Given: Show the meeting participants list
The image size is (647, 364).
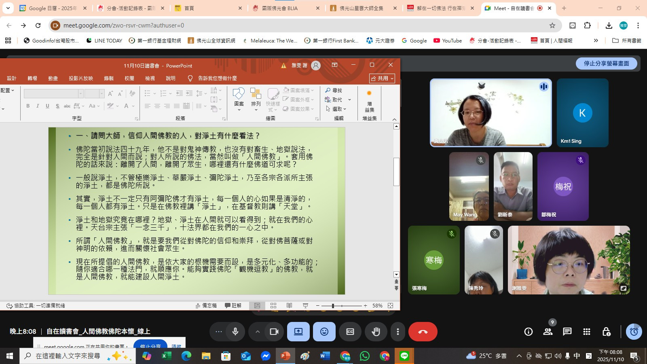Looking at the screenshot, I should pyautogui.click(x=548, y=332).
